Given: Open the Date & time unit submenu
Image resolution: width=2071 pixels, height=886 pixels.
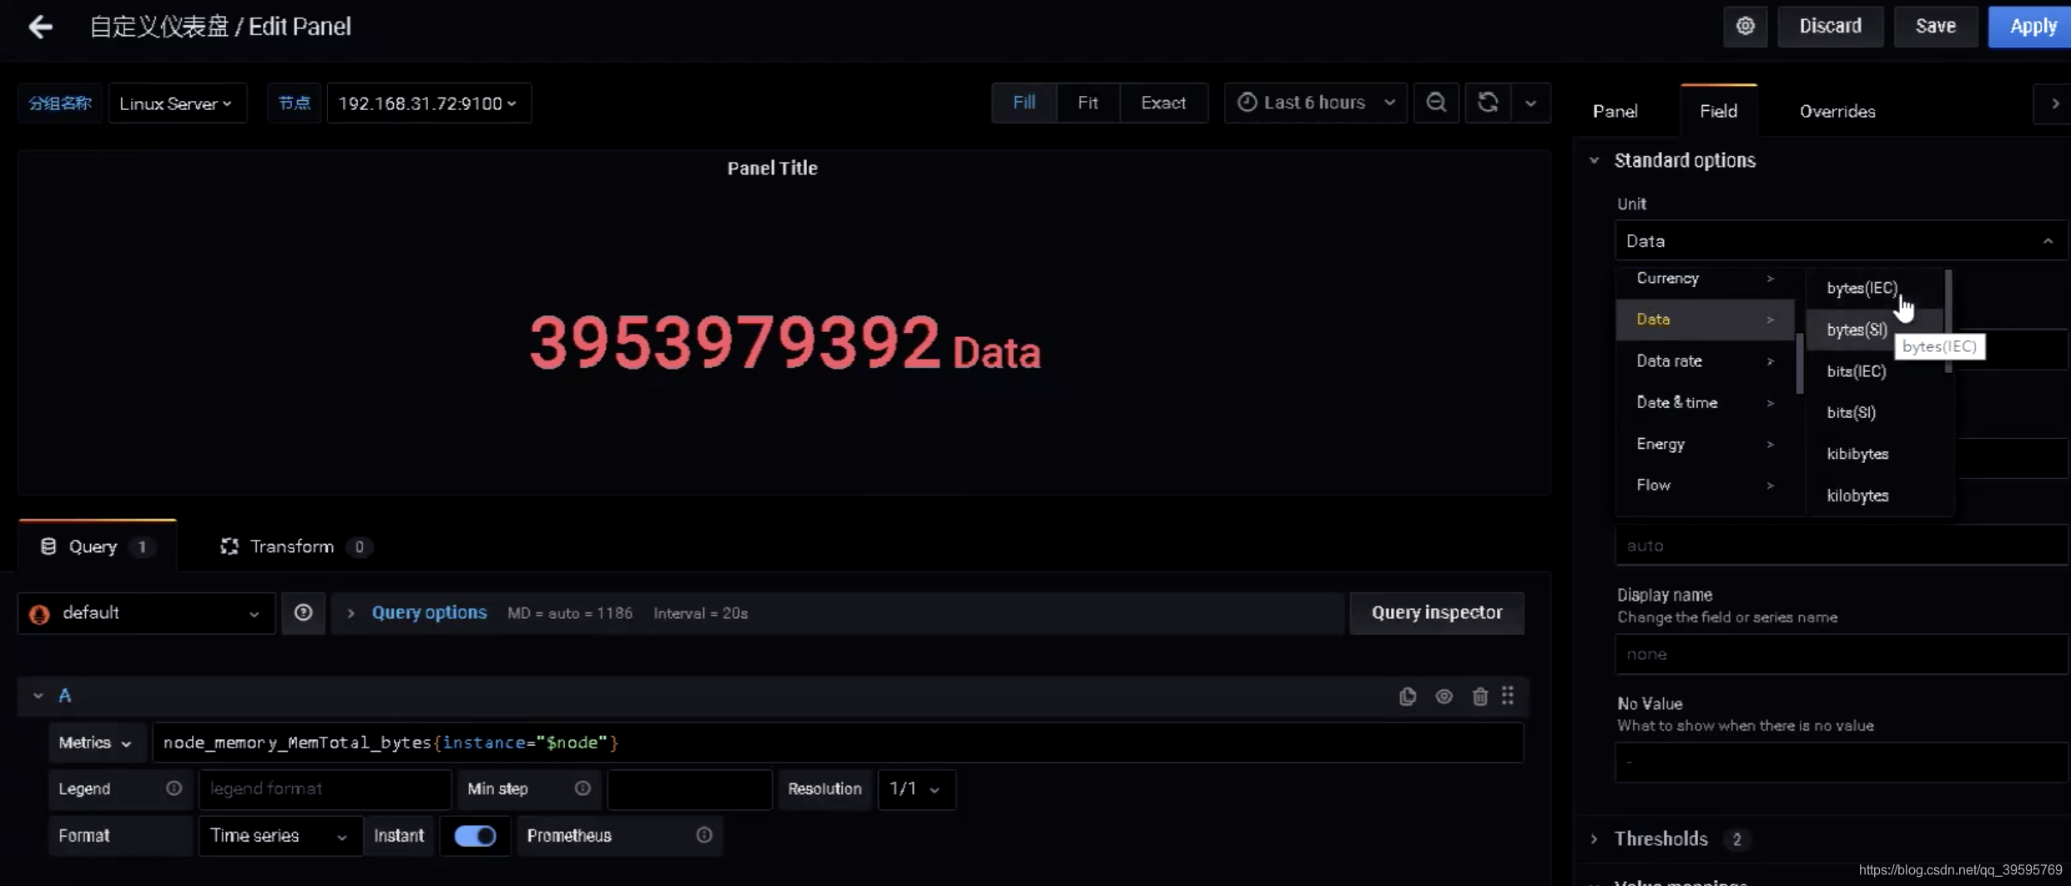Looking at the screenshot, I should 1705,403.
